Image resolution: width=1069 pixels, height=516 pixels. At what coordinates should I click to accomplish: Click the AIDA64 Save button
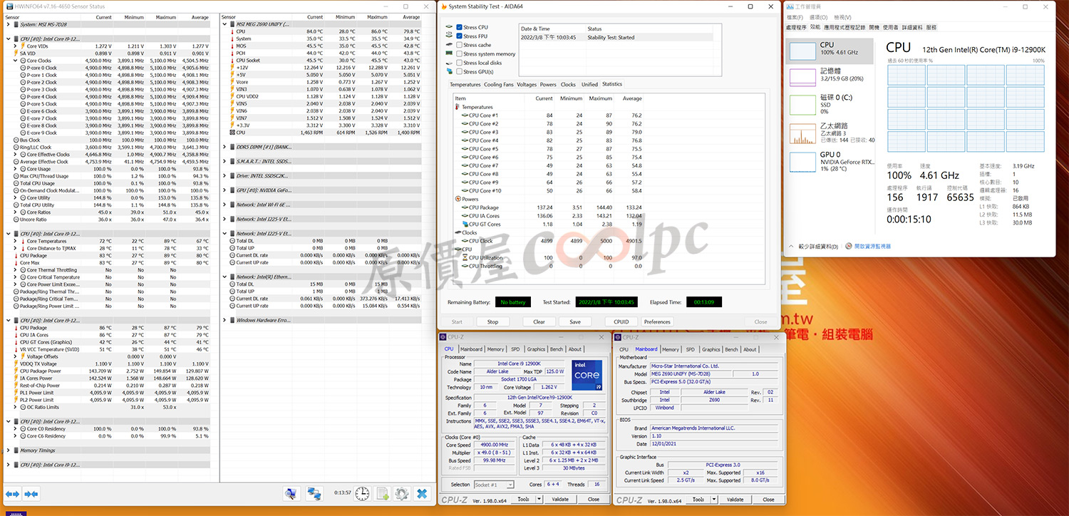575,321
